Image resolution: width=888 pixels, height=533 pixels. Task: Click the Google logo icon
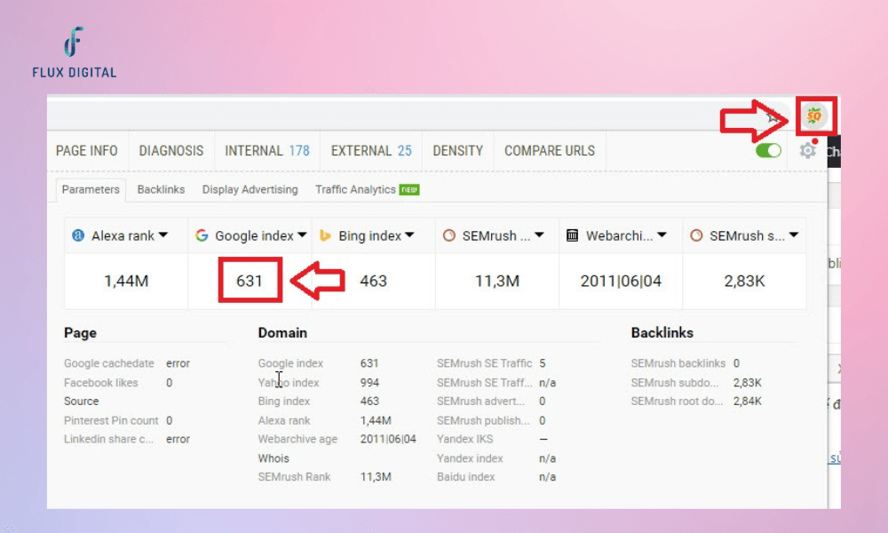(x=202, y=235)
